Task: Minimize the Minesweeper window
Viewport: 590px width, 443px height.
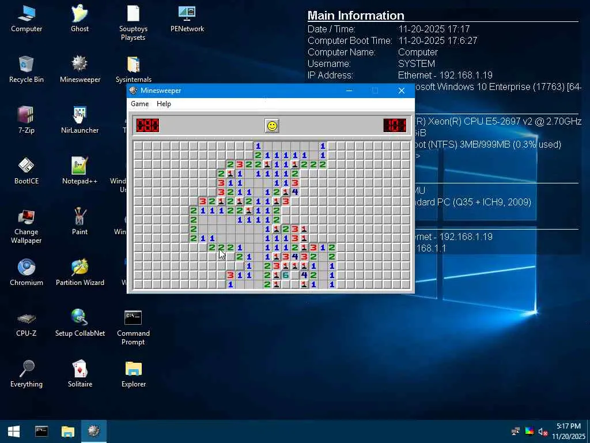Action: (x=349, y=91)
